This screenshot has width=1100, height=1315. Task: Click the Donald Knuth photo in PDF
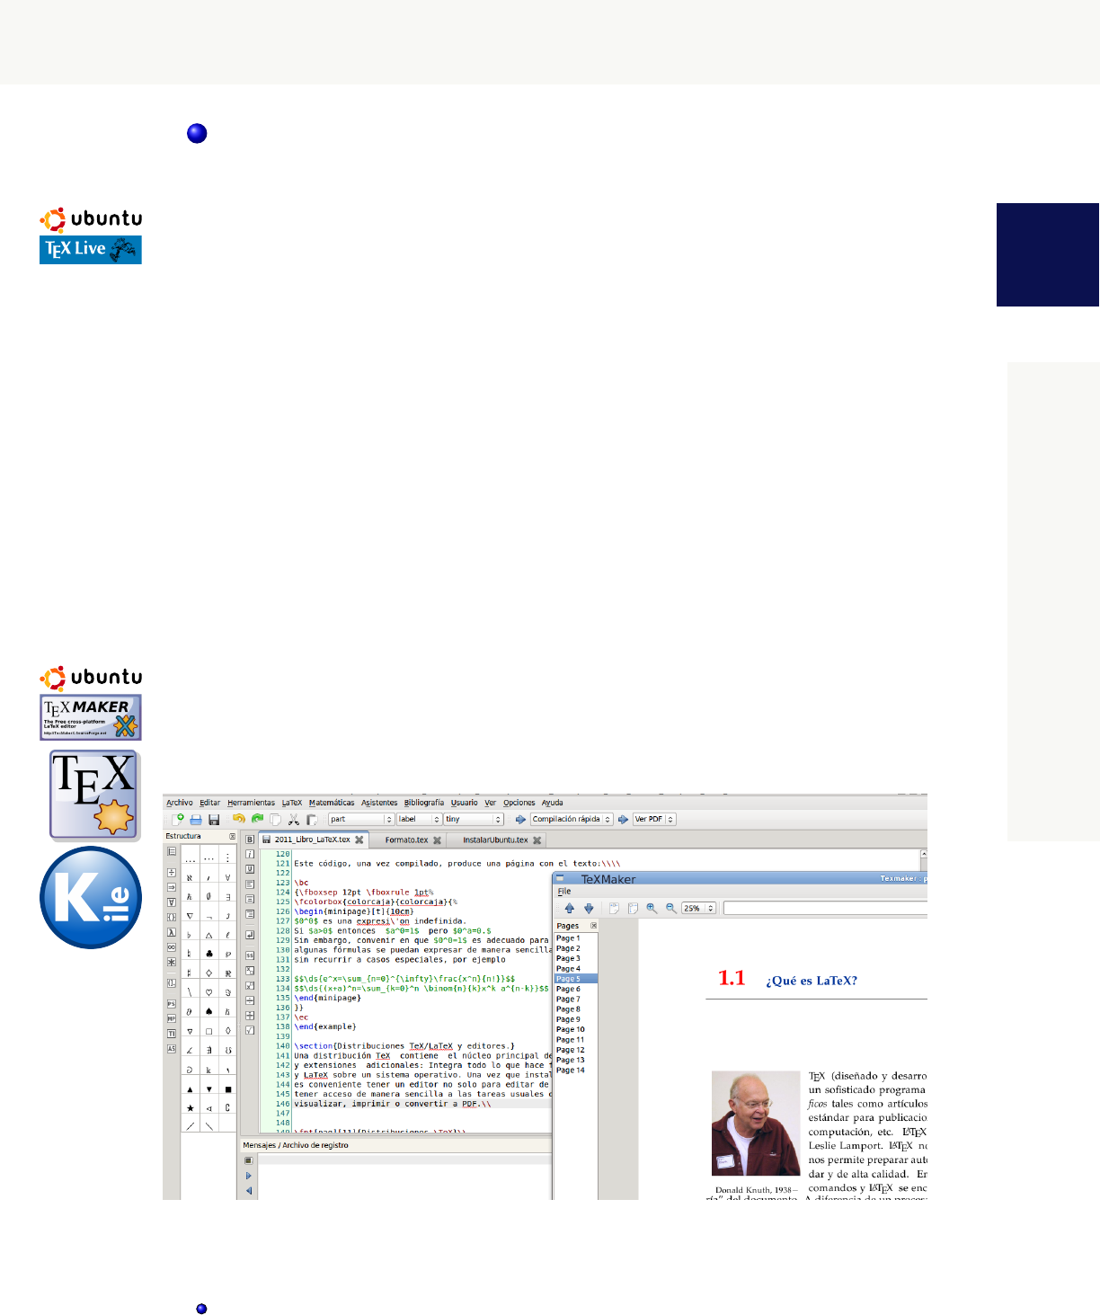[756, 1123]
